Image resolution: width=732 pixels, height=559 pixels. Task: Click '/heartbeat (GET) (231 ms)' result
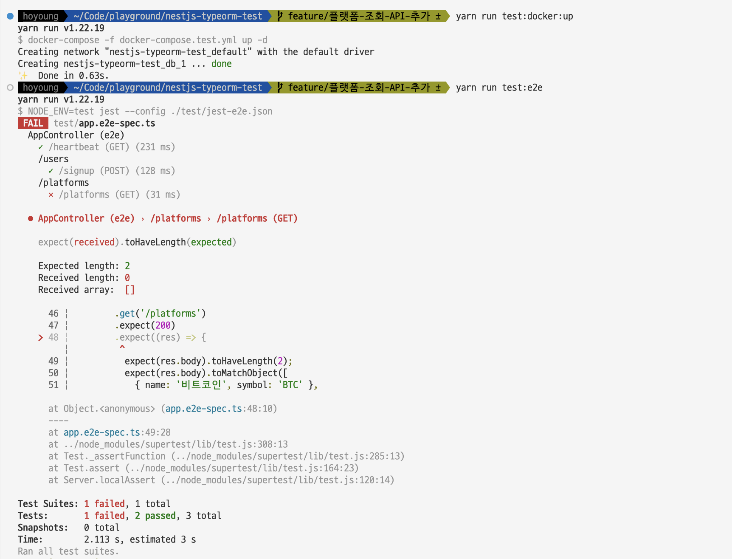coord(112,147)
